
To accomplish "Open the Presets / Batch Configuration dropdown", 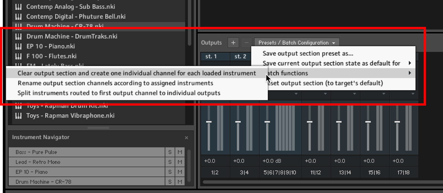I will 297,43.
